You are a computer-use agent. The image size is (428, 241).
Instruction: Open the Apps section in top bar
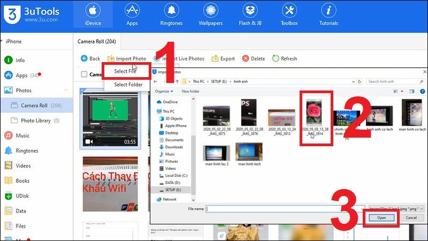132,14
